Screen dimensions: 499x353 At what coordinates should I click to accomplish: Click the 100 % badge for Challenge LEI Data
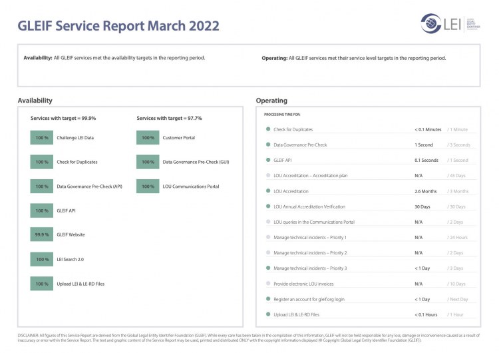pos(42,137)
